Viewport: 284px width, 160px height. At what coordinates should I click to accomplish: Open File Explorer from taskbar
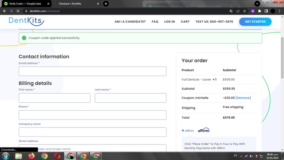coord(19,156)
